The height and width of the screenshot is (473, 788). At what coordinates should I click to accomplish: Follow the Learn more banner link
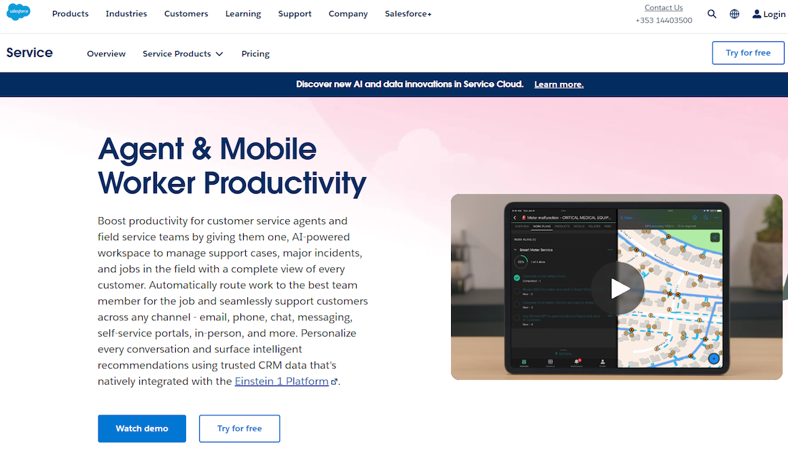pyautogui.click(x=558, y=85)
